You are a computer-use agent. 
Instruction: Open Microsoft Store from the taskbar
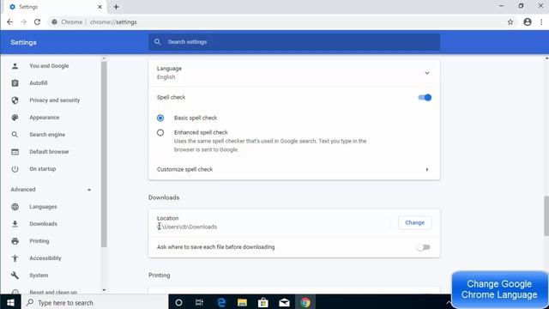tap(263, 303)
